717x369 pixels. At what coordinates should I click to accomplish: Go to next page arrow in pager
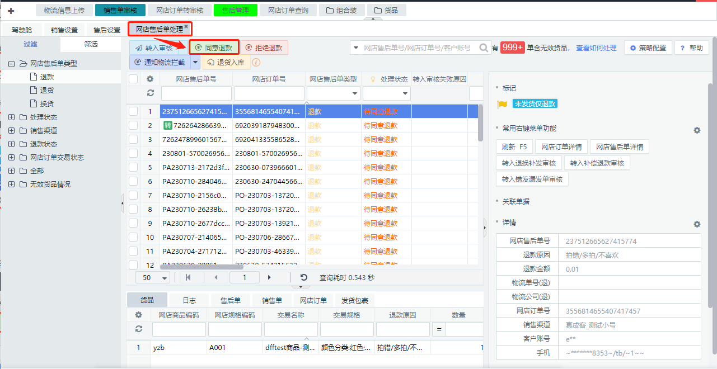tap(269, 277)
